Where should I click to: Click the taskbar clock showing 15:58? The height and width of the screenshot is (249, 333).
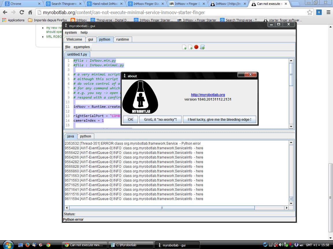tap(318, 245)
